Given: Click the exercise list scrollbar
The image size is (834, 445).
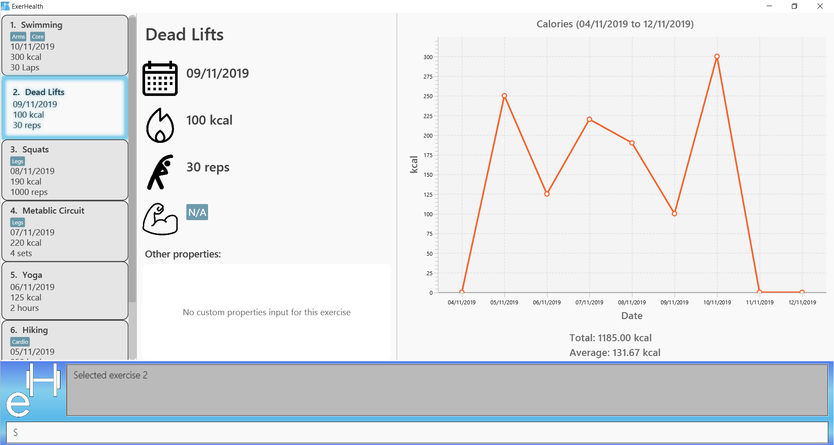Looking at the screenshot, I should pyautogui.click(x=132, y=158).
